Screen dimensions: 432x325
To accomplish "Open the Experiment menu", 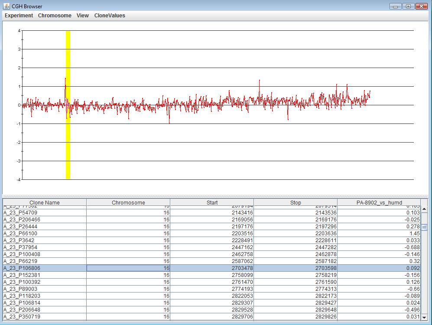I will (19, 15).
